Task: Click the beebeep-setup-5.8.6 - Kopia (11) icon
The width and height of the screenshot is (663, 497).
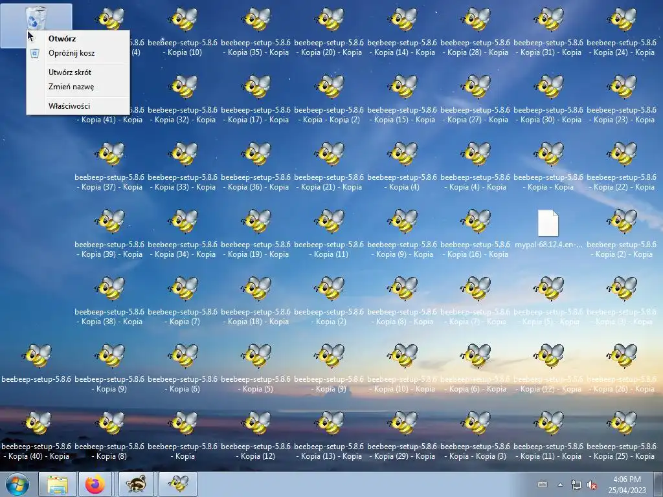Action: click(329, 221)
